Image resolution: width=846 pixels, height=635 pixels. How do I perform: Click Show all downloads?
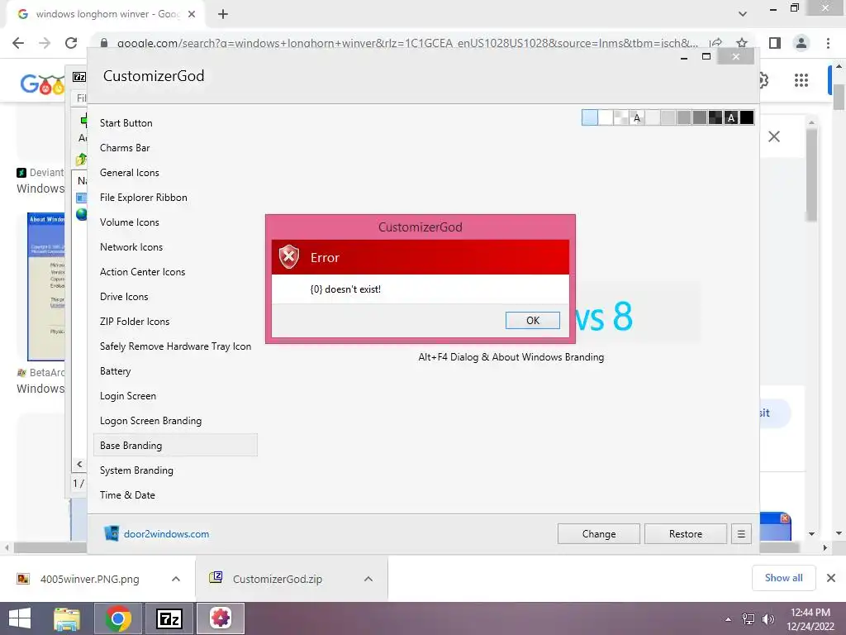click(783, 578)
